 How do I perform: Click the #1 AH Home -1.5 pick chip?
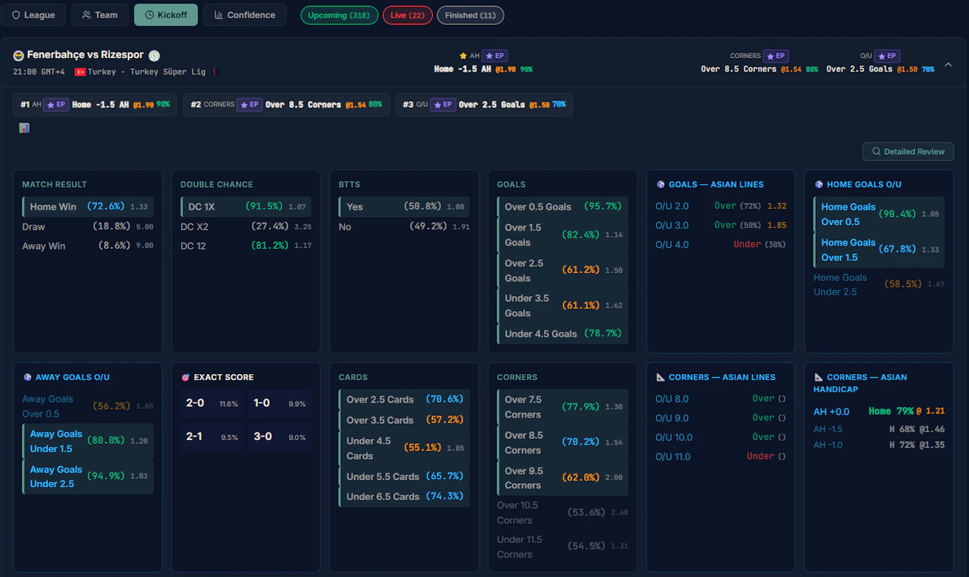[95, 105]
